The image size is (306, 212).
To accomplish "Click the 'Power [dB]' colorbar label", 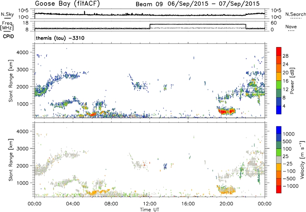I will click(292, 81).
